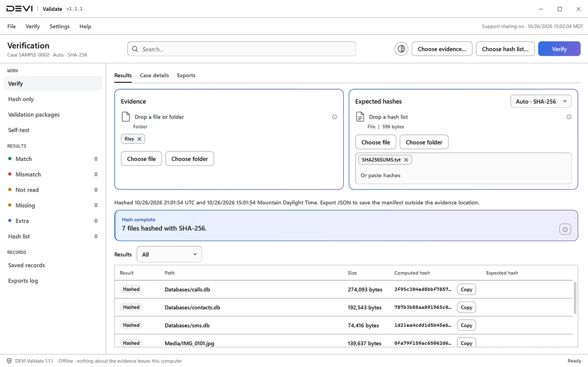Screen dimensions: 588x367
Task: Click the Size column header
Action: 352,273
